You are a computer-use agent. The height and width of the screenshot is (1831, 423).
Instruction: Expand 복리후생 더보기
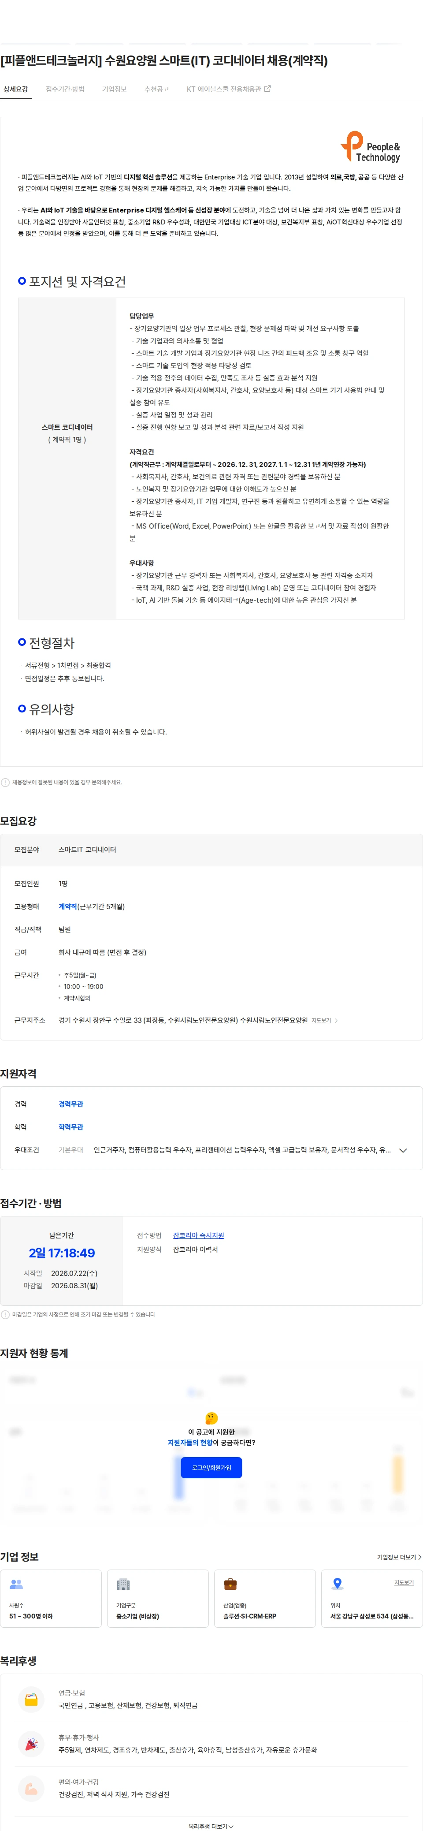(x=211, y=1826)
